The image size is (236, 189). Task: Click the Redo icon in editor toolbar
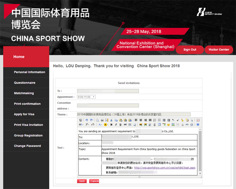[x=91, y=121]
